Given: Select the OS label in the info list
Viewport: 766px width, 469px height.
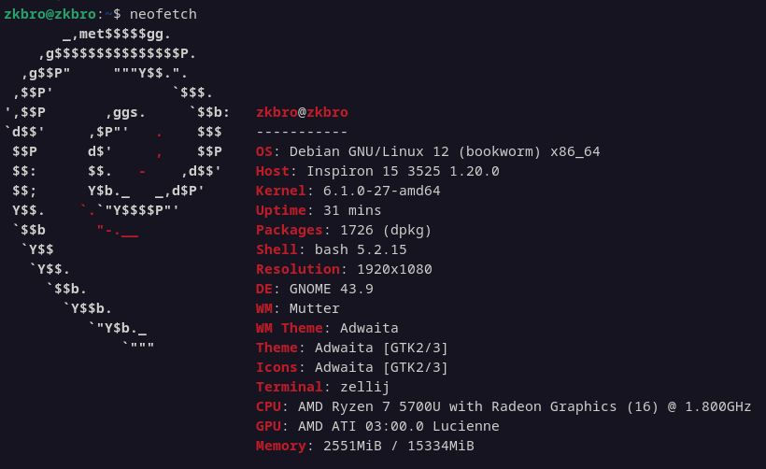Looking at the screenshot, I should [x=263, y=151].
